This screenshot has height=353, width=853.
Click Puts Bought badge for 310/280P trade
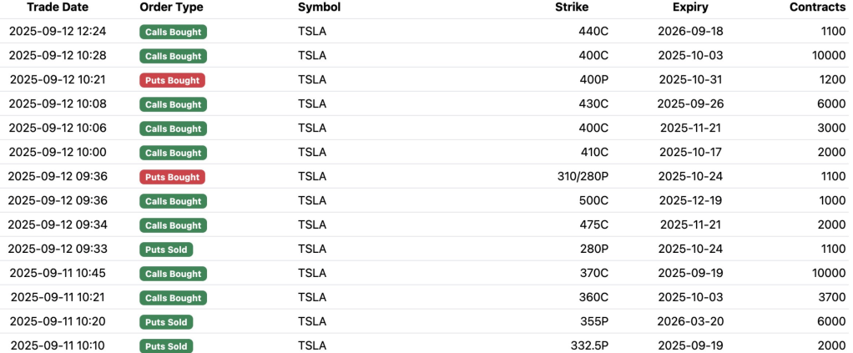172,177
